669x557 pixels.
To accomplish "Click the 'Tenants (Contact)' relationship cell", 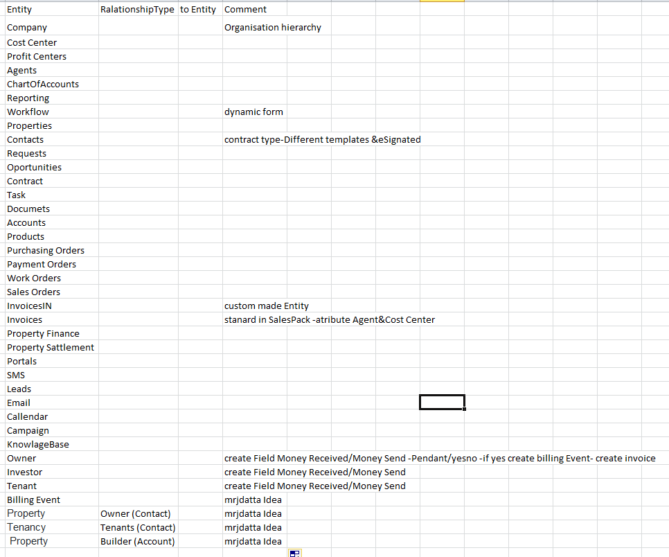I will pyautogui.click(x=138, y=528).
